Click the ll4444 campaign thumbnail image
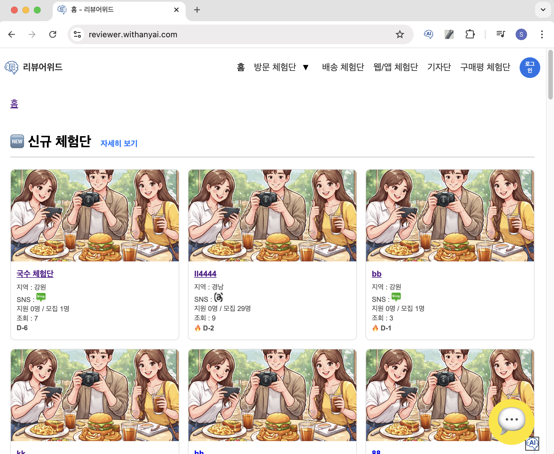The height and width of the screenshot is (454, 554). (272, 215)
